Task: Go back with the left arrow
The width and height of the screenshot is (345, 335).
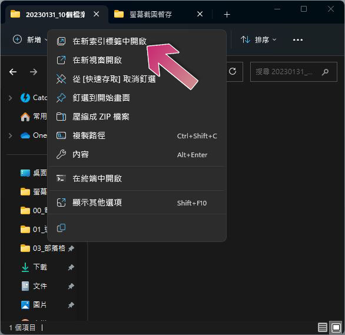Action: tap(13, 72)
